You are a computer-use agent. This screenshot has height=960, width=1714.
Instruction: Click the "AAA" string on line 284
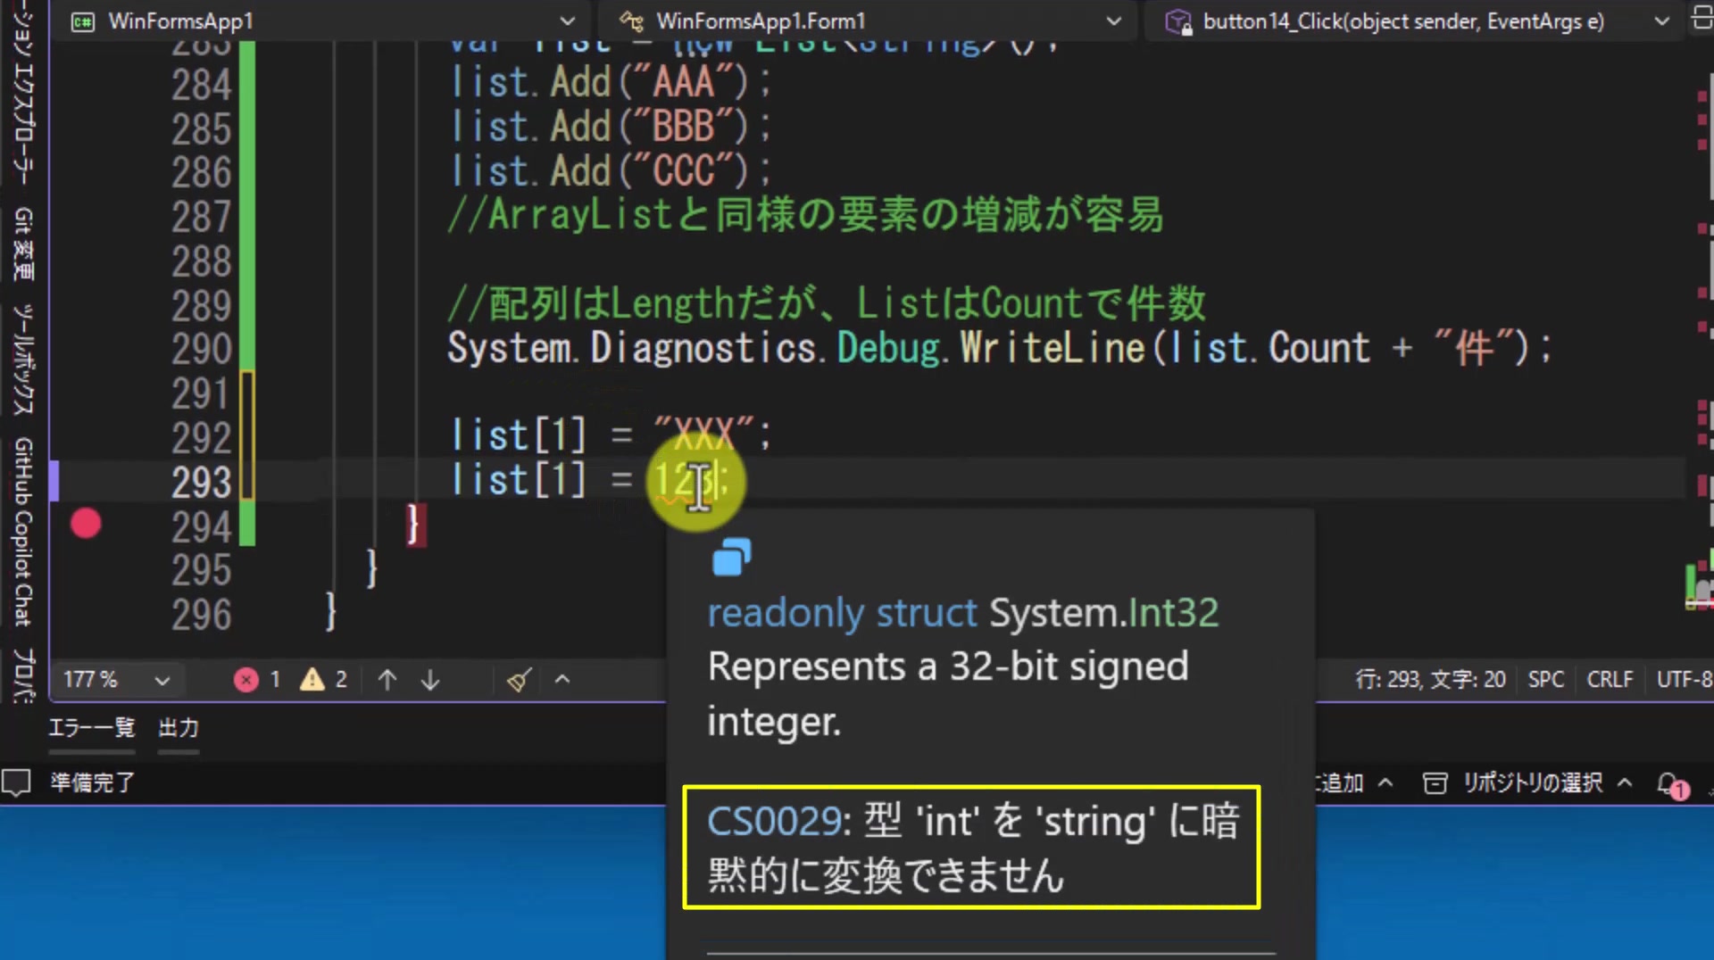(x=684, y=83)
